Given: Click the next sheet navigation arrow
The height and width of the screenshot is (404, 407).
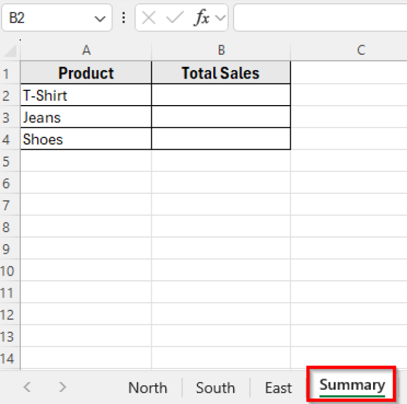Looking at the screenshot, I should pyautogui.click(x=63, y=387).
